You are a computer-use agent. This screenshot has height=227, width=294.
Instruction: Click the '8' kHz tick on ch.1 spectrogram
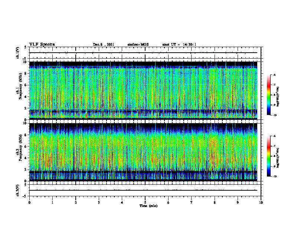[26, 73]
